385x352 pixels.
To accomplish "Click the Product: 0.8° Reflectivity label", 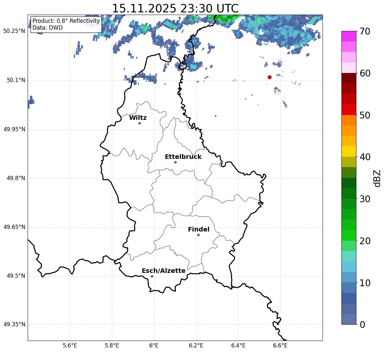I will pos(66,21).
